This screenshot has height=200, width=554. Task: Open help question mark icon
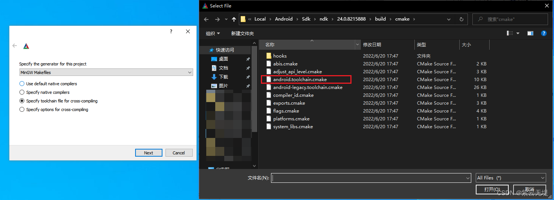point(544,33)
